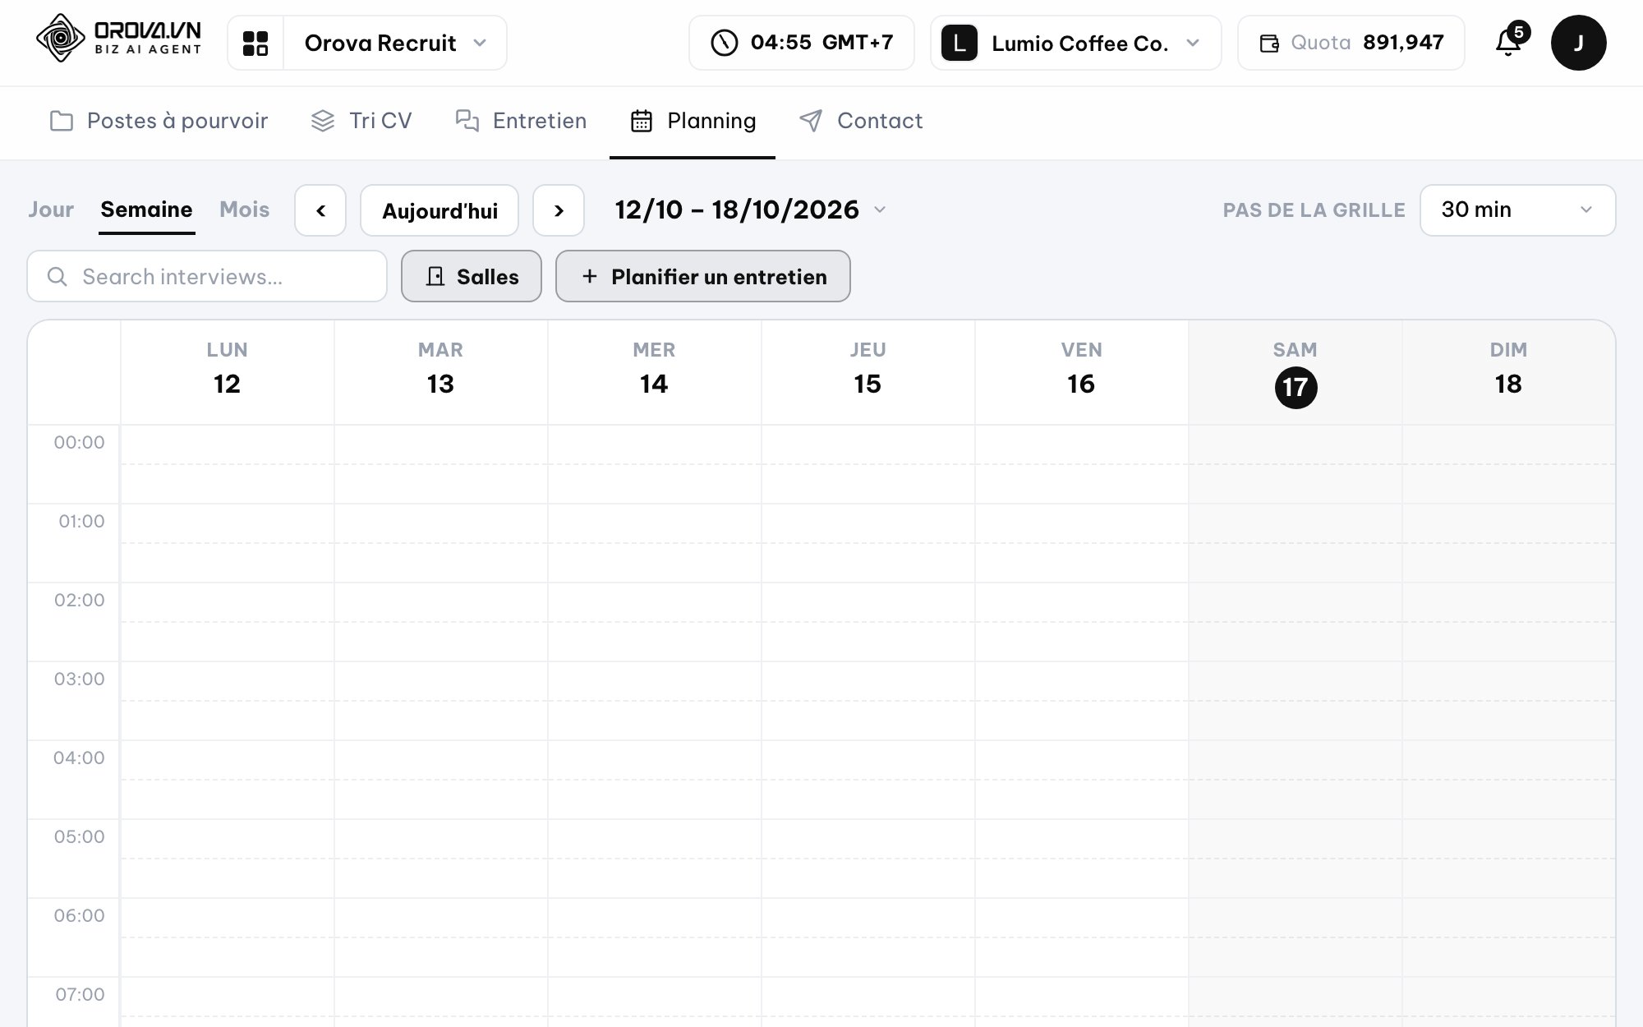
Task: Open the Entretien tab
Action: pos(521,121)
